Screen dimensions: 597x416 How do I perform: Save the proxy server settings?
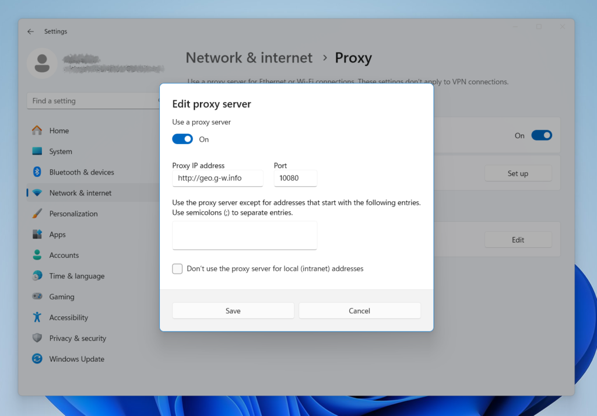tap(233, 311)
